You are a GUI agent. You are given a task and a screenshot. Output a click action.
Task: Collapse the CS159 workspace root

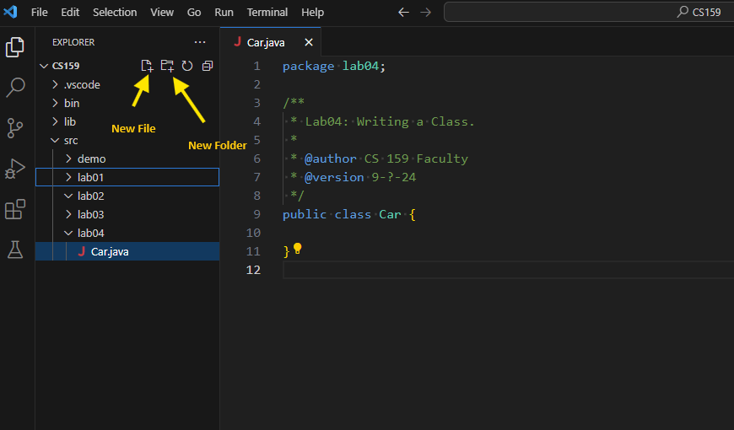(x=65, y=66)
